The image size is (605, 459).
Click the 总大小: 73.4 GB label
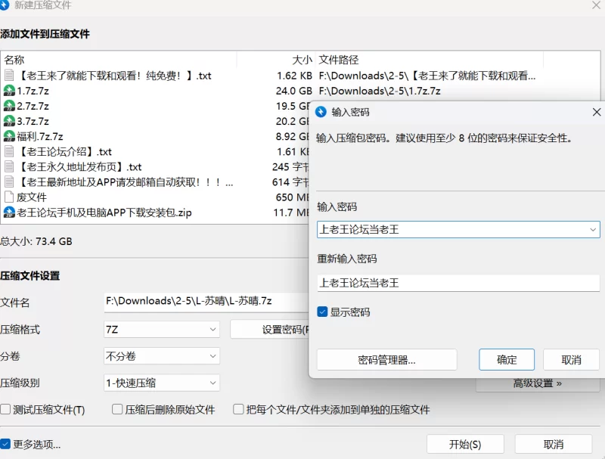pos(36,241)
